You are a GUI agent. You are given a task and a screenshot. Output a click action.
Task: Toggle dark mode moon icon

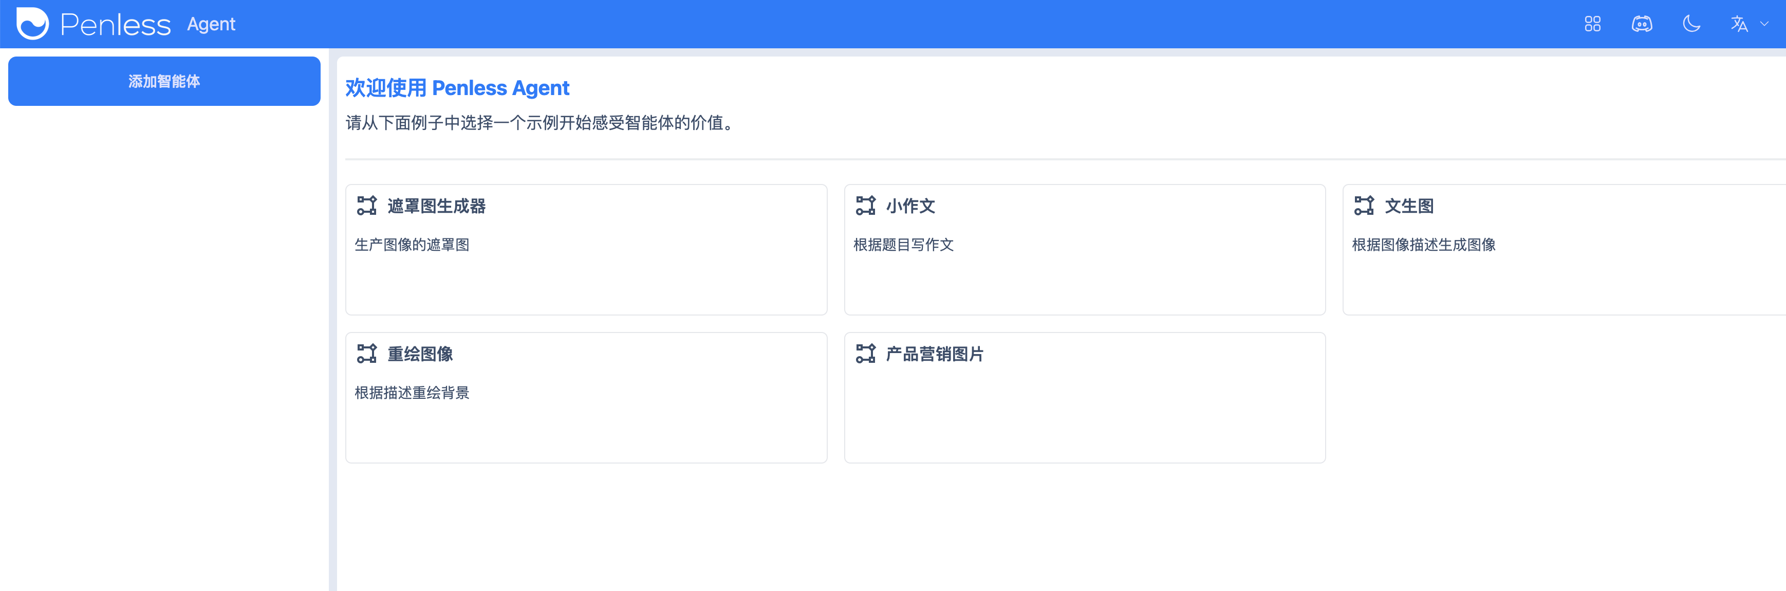tap(1691, 24)
